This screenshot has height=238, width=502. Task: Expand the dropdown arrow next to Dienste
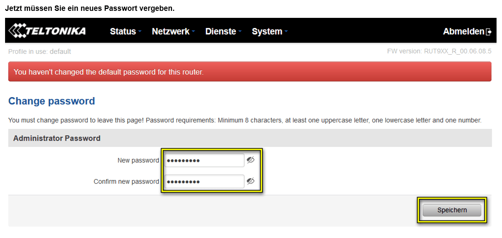tap(240, 32)
